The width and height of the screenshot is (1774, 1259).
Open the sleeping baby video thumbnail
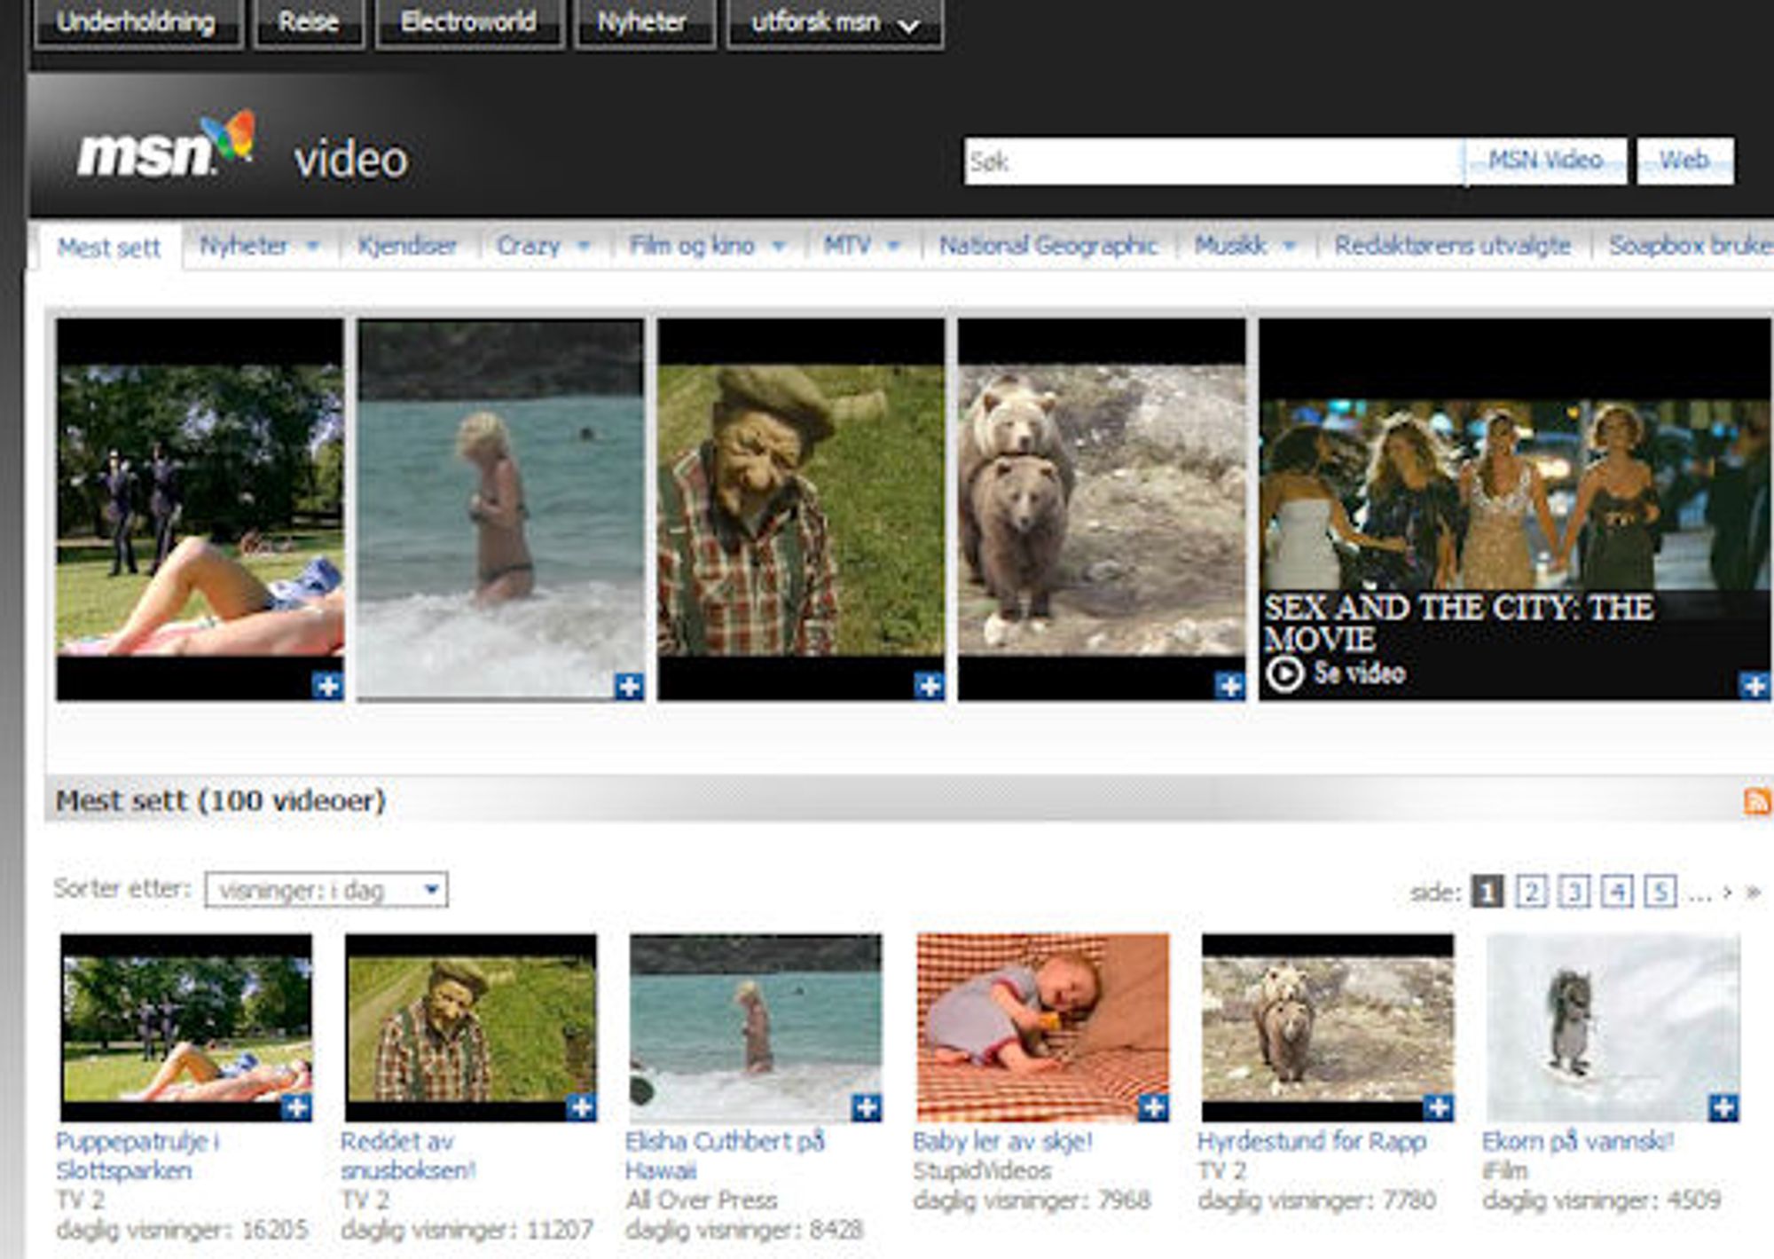[x=1042, y=1027]
